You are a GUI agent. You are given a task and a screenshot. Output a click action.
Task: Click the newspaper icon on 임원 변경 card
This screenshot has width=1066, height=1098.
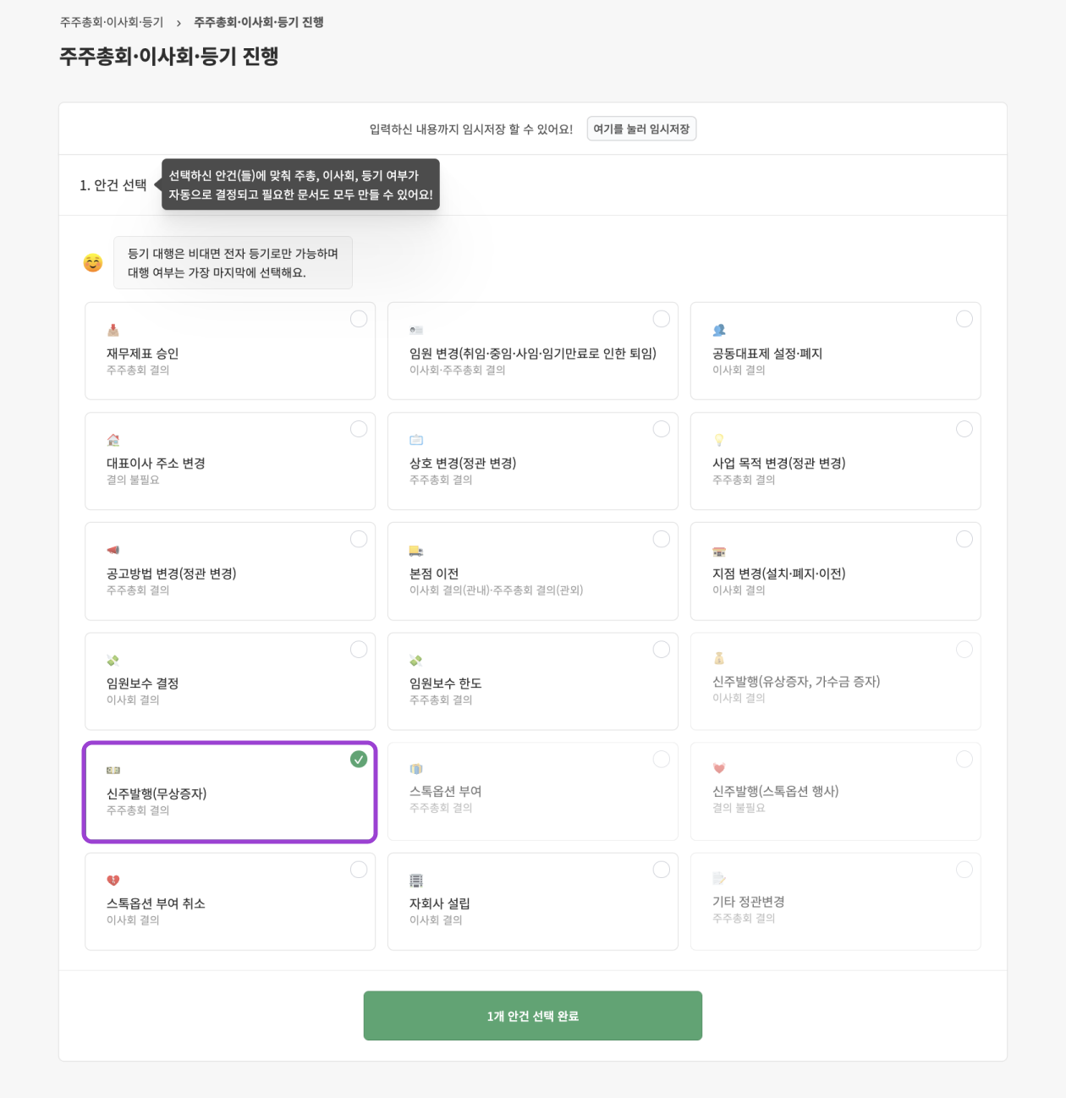[416, 329]
